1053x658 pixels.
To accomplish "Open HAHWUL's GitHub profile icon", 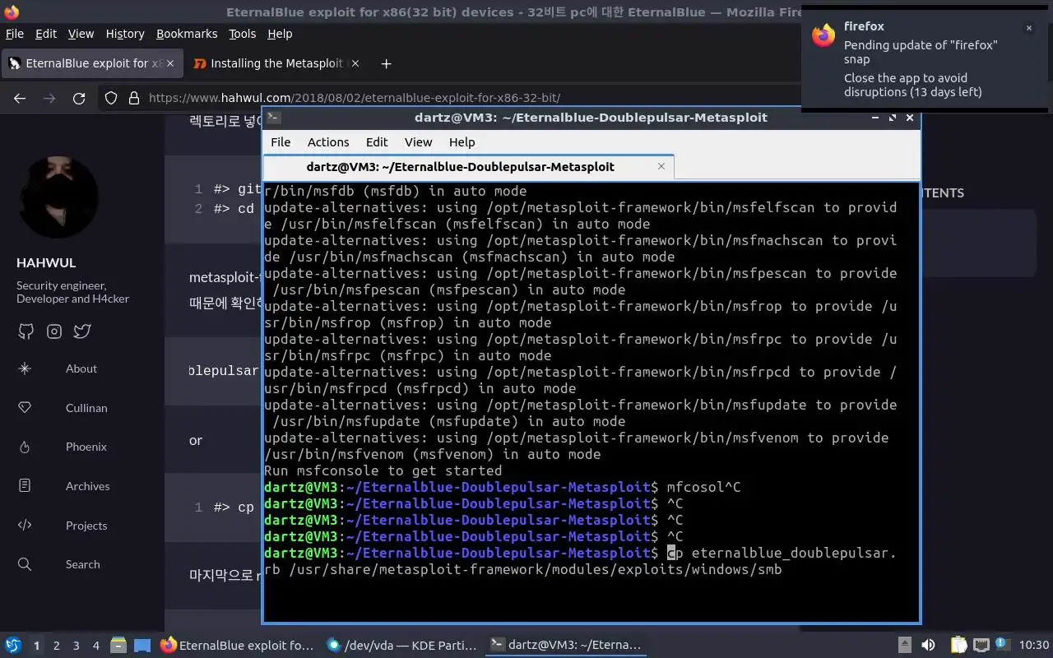I will (26, 331).
